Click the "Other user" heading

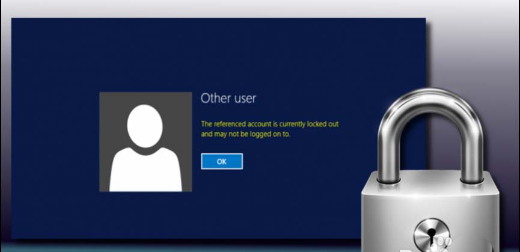click(228, 97)
